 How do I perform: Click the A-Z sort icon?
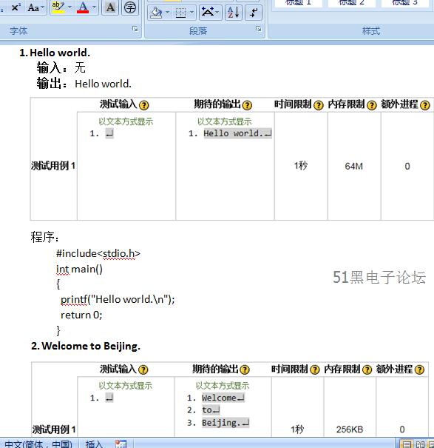tap(234, 13)
